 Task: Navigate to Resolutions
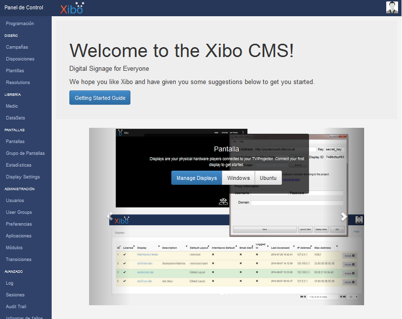coord(18,83)
